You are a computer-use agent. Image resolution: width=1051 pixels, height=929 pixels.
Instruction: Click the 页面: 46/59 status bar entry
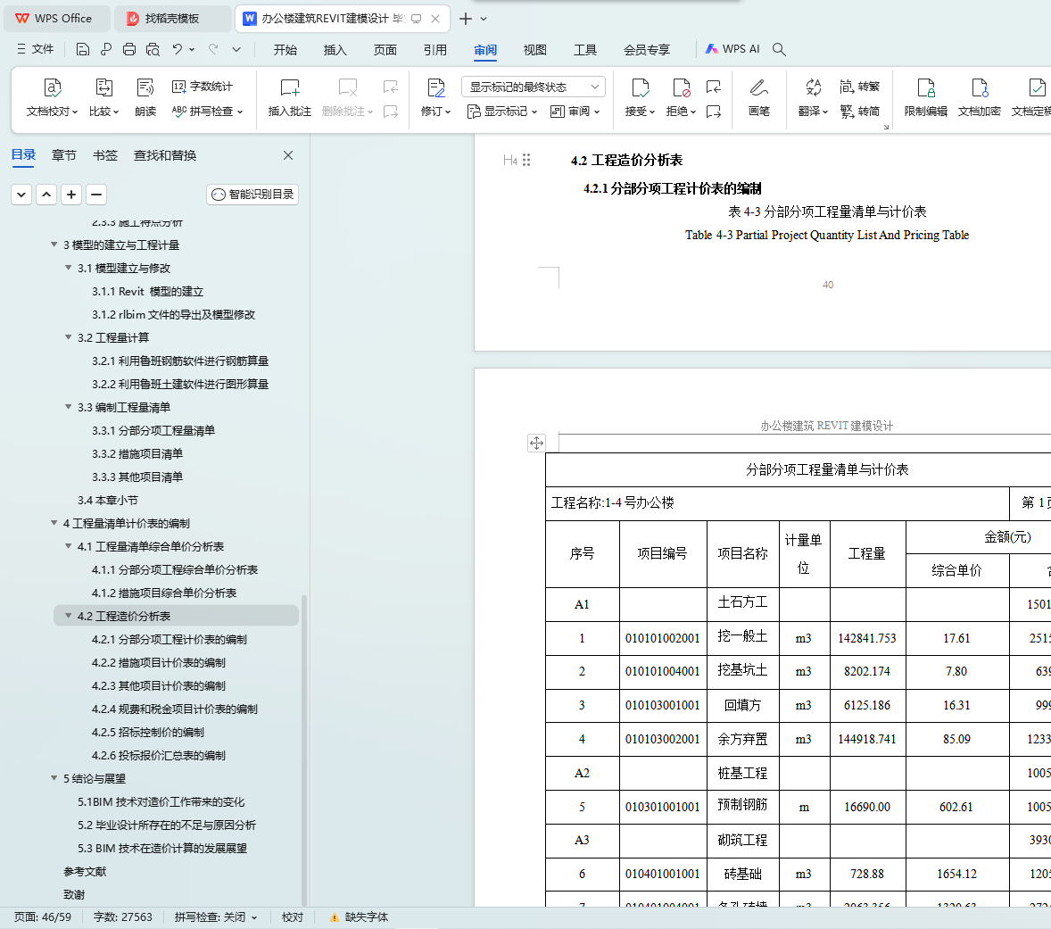42,917
